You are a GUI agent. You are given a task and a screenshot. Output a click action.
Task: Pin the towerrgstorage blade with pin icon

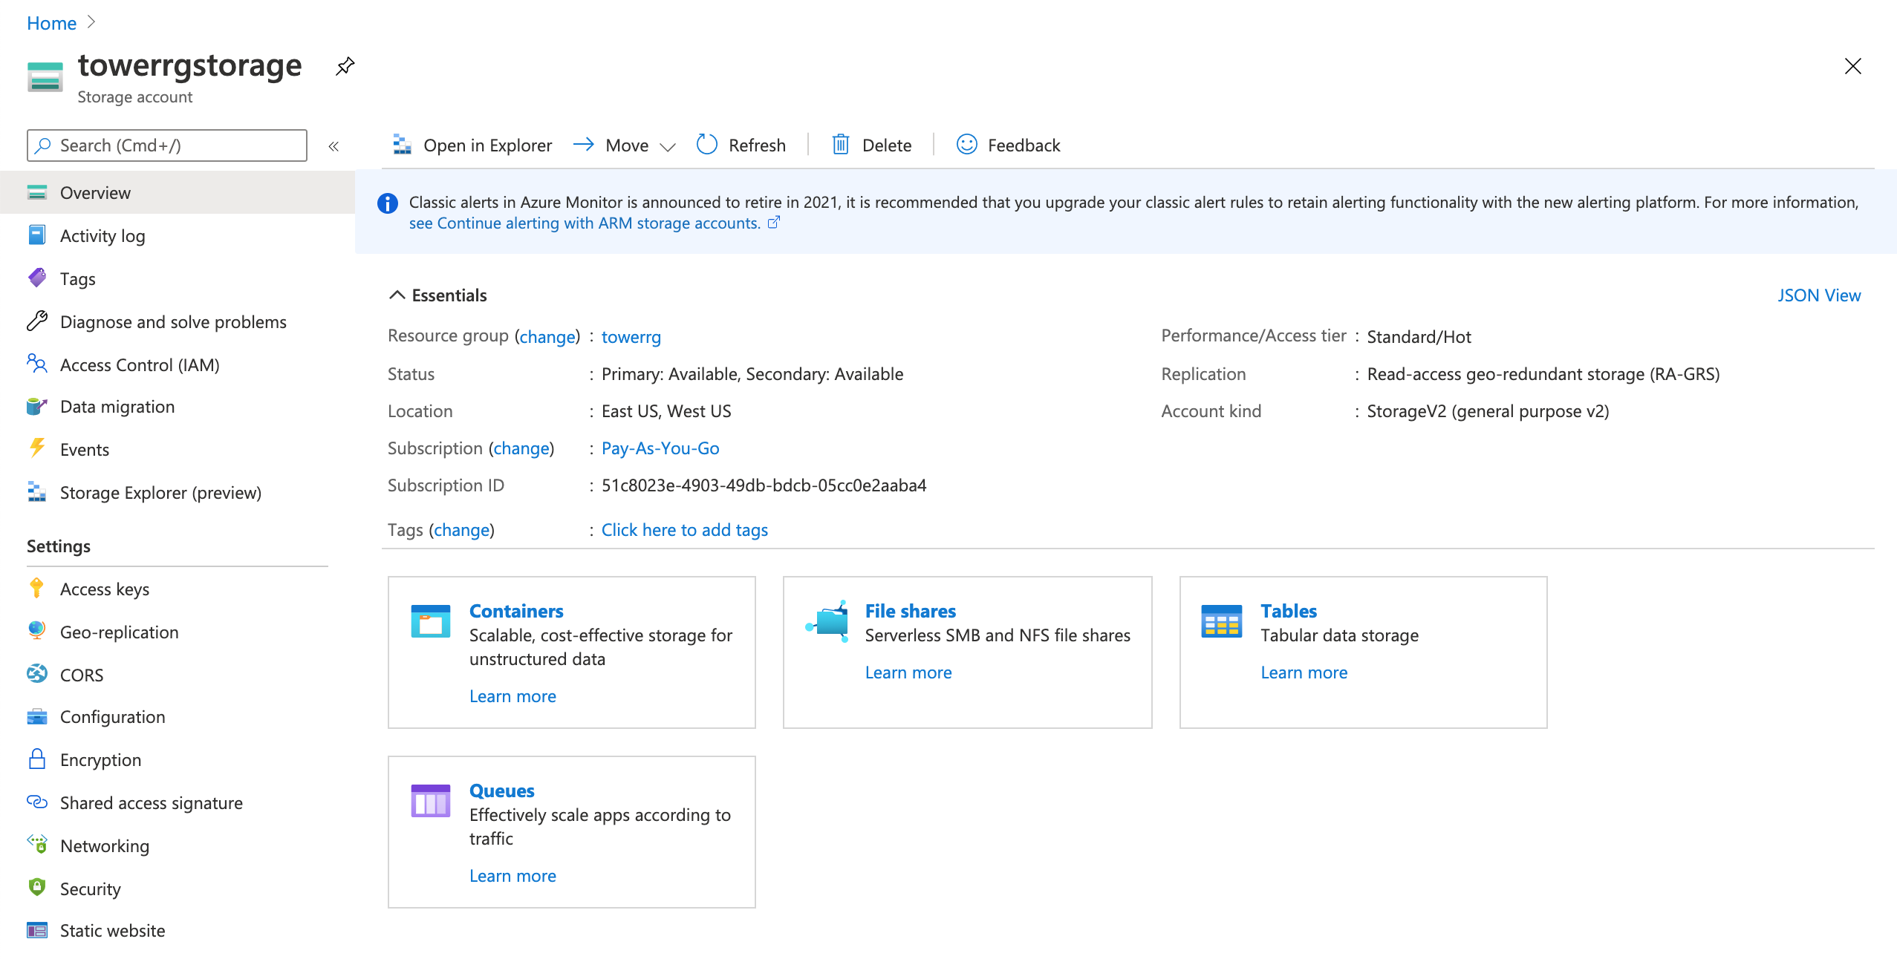pos(345,67)
